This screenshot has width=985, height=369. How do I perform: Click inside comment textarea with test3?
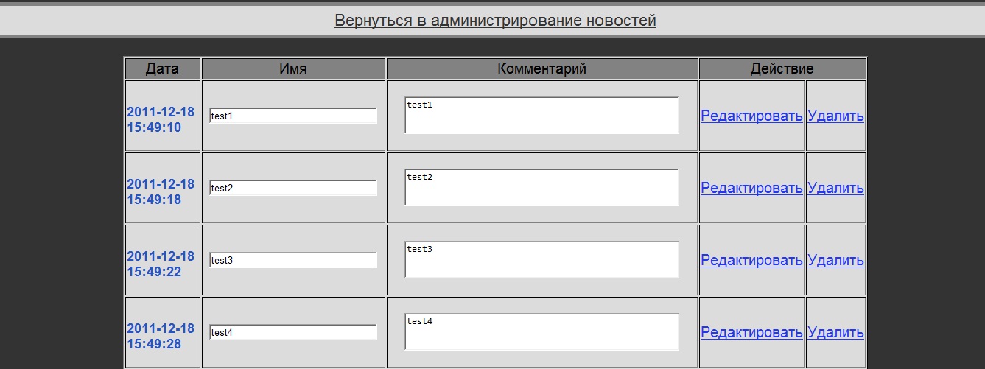tap(541, 260)
